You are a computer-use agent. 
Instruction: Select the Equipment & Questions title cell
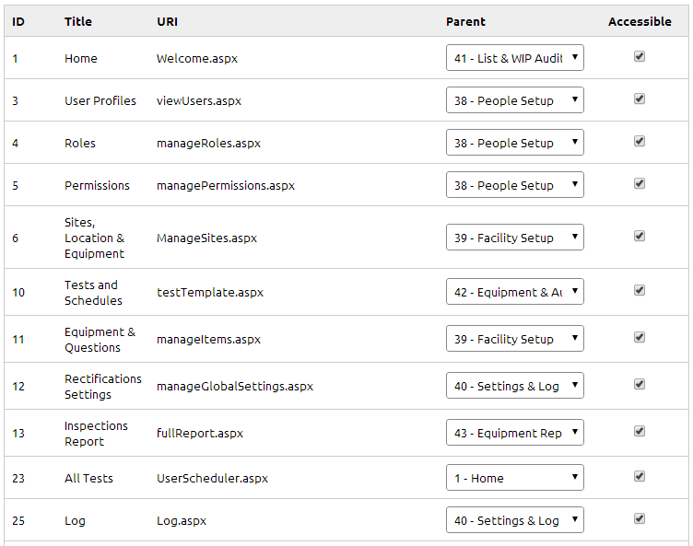pyautogui.click(x=100, y=339)
